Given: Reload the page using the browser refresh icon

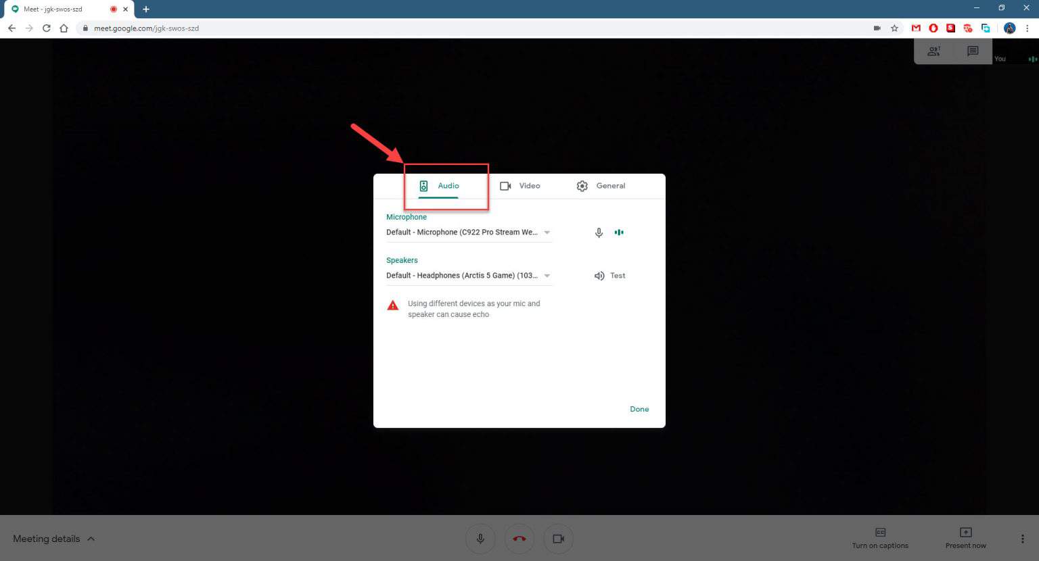Looking at the screenshot, I should pos(46,28).
